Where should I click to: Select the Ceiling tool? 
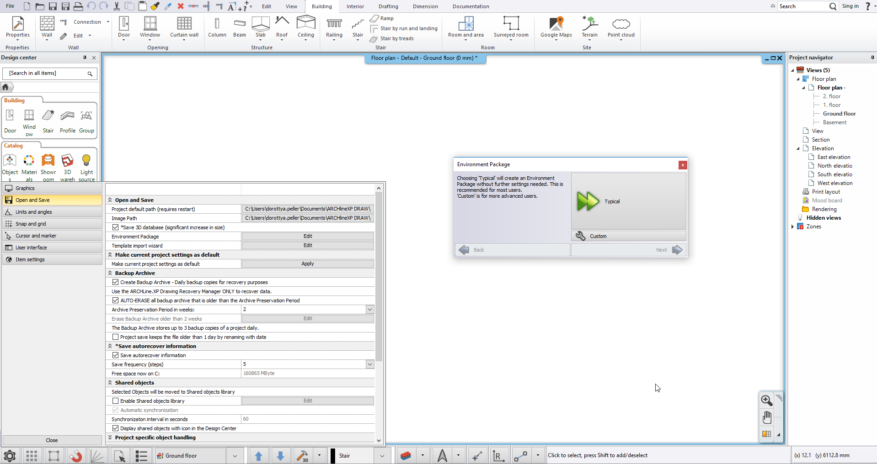click(x=305, y=27)
